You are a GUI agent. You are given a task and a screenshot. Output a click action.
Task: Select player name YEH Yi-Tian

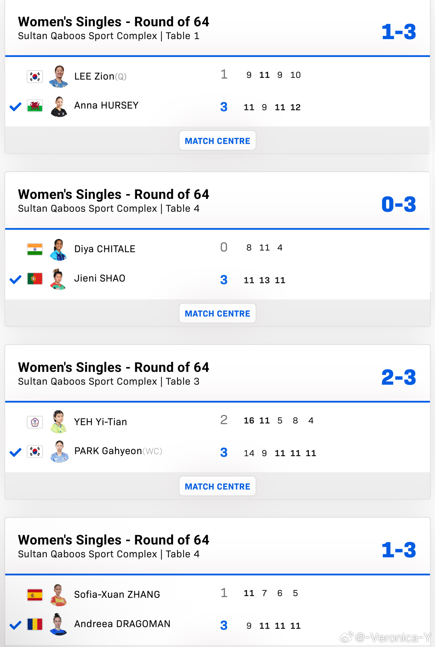[x=100, y=422]
